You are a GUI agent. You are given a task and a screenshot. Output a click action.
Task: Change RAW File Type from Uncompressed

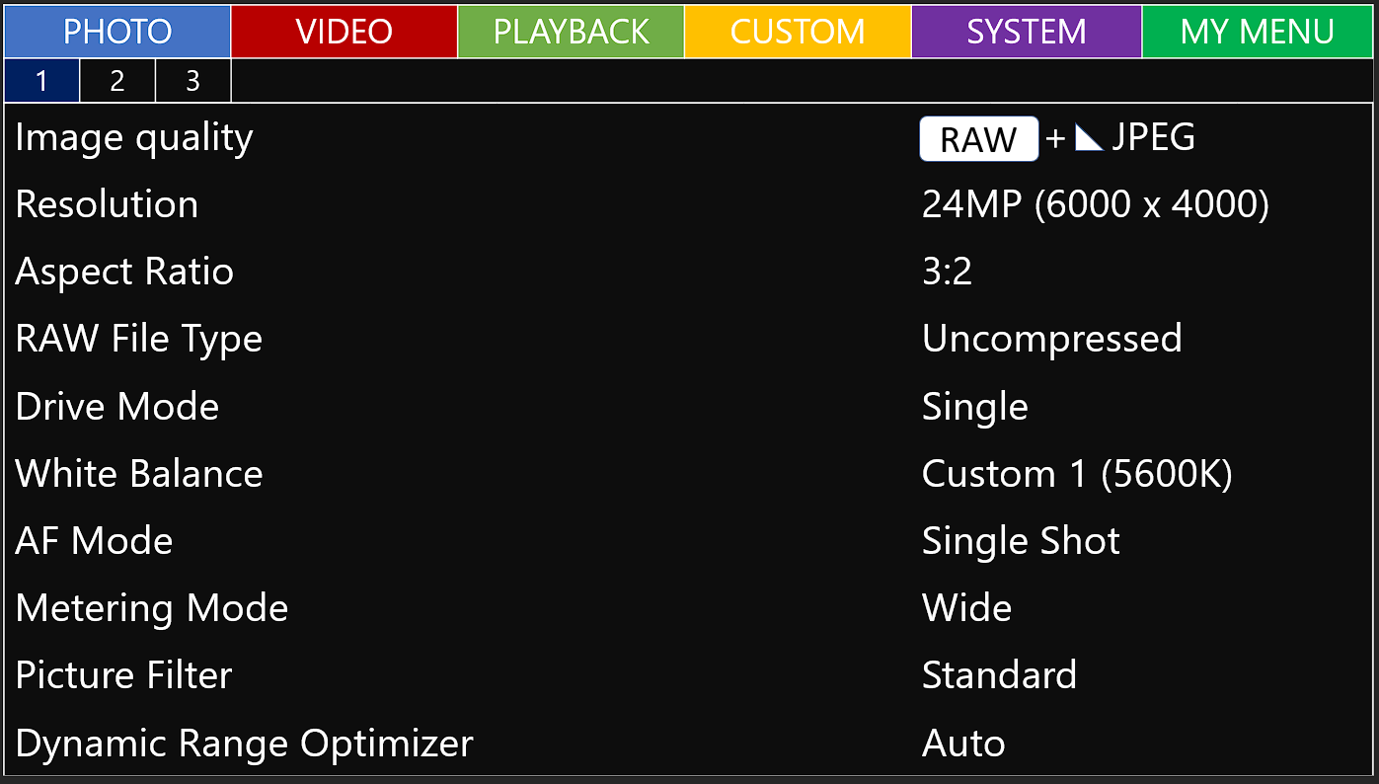[x=1051, y=339]
